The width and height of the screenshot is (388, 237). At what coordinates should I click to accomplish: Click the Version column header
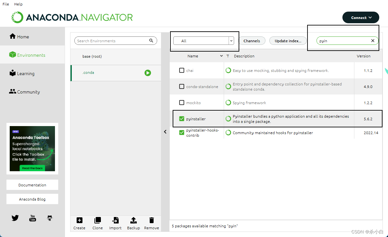tap(364, 56)
